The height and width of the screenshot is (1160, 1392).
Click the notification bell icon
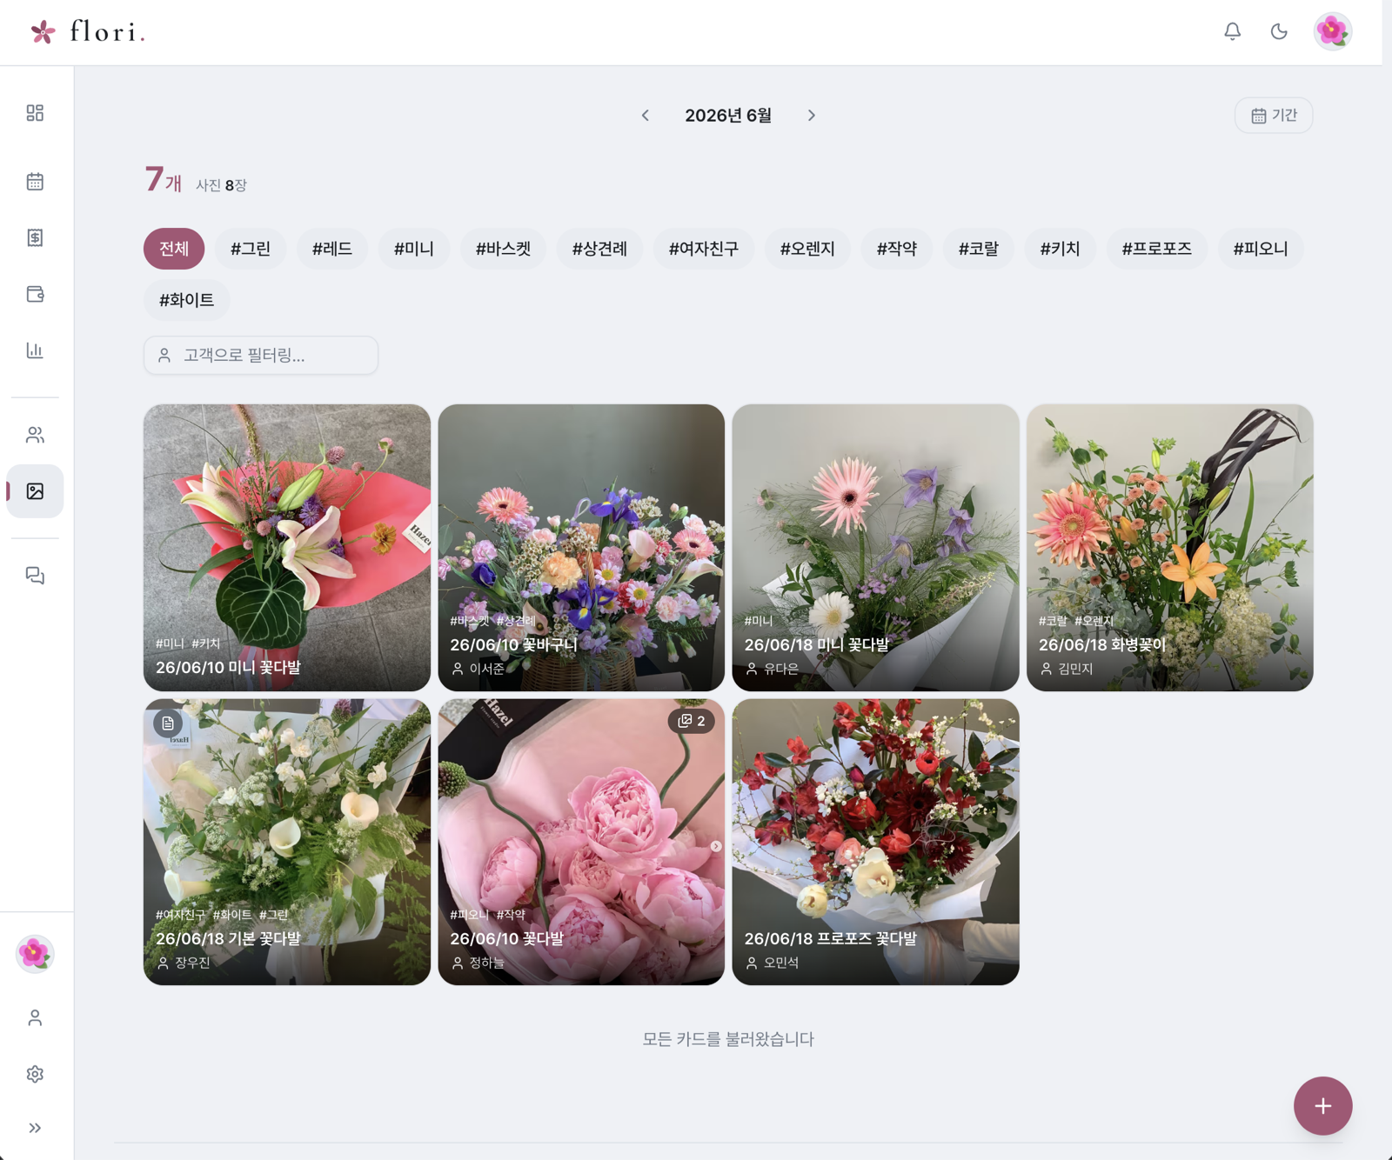(x=1232, y=31)
